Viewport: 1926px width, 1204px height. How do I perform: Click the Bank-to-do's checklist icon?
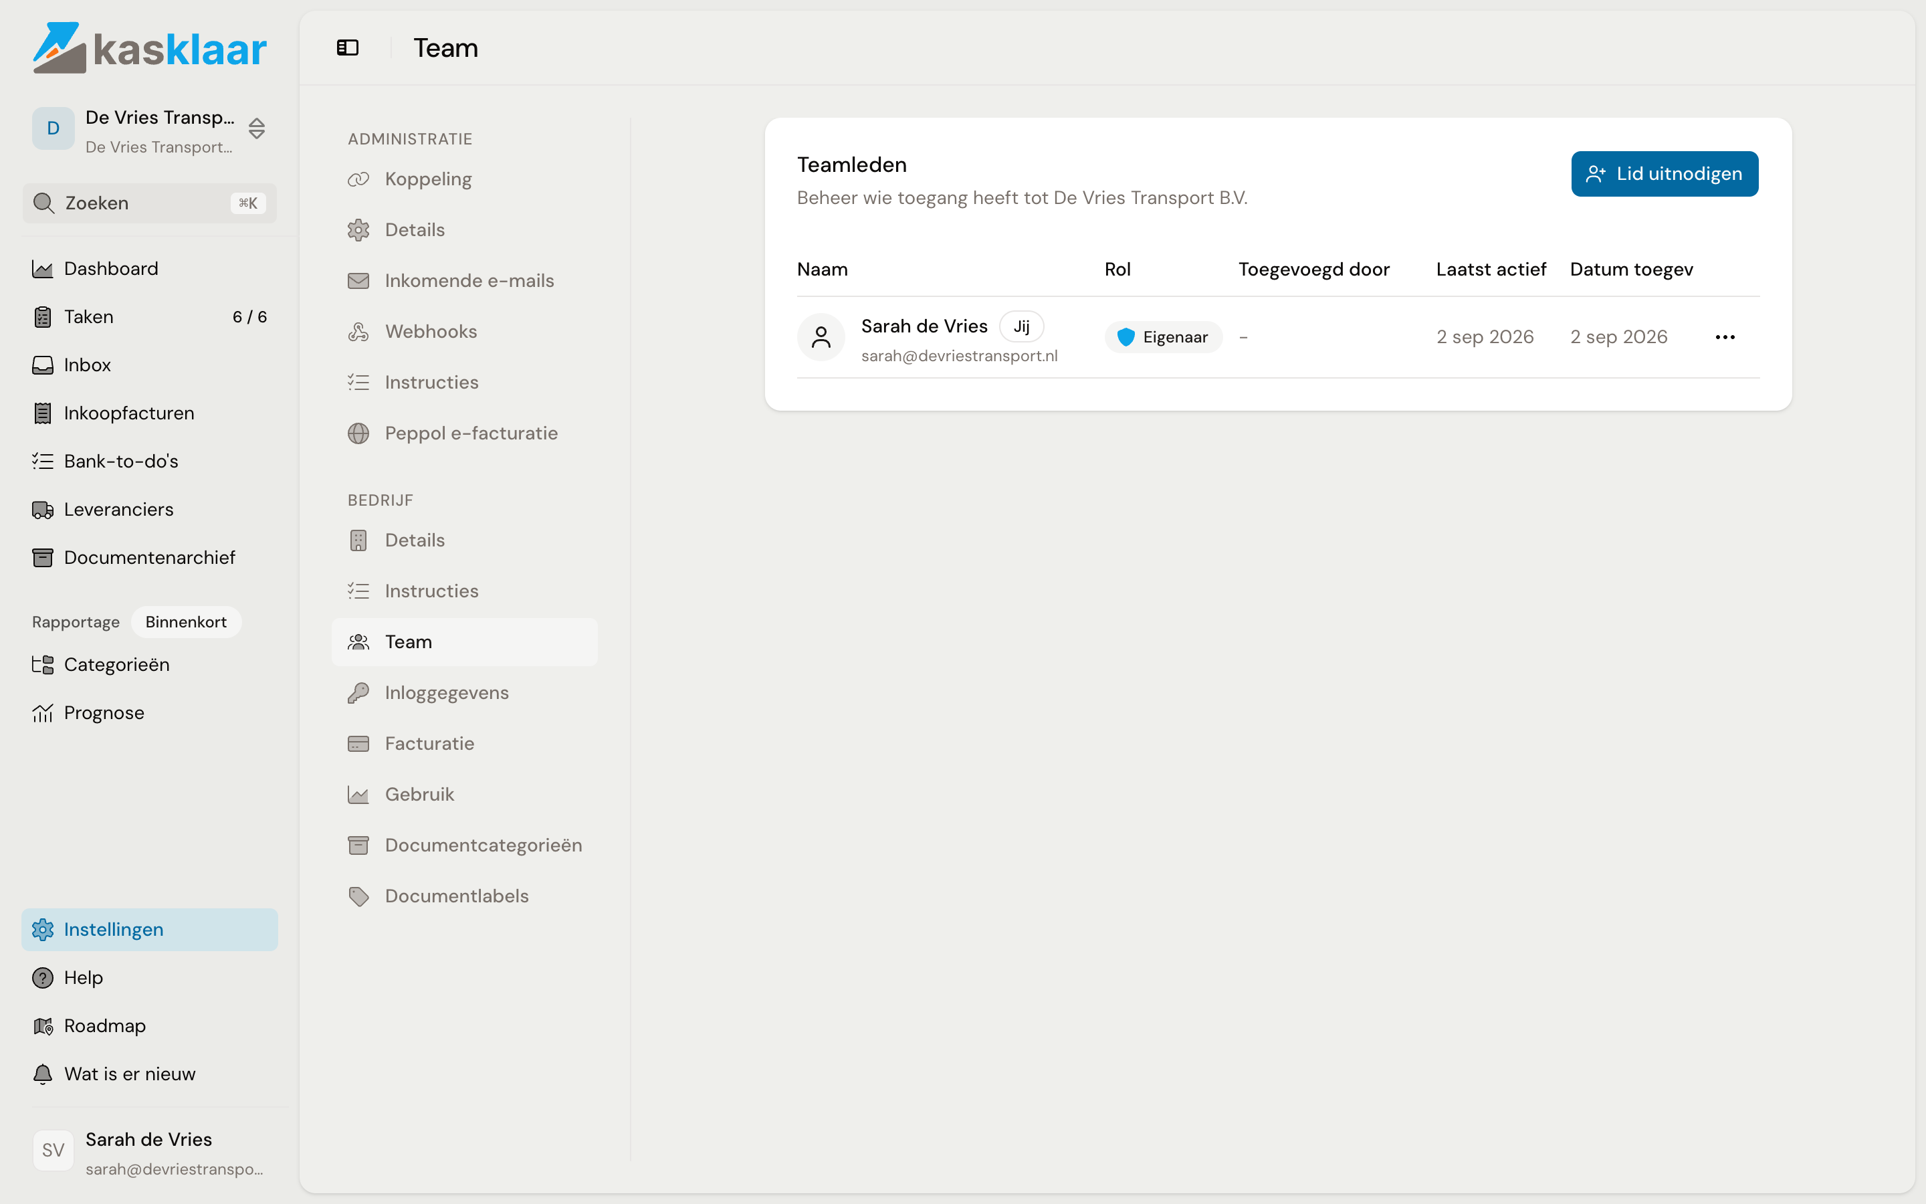(42, 461)
